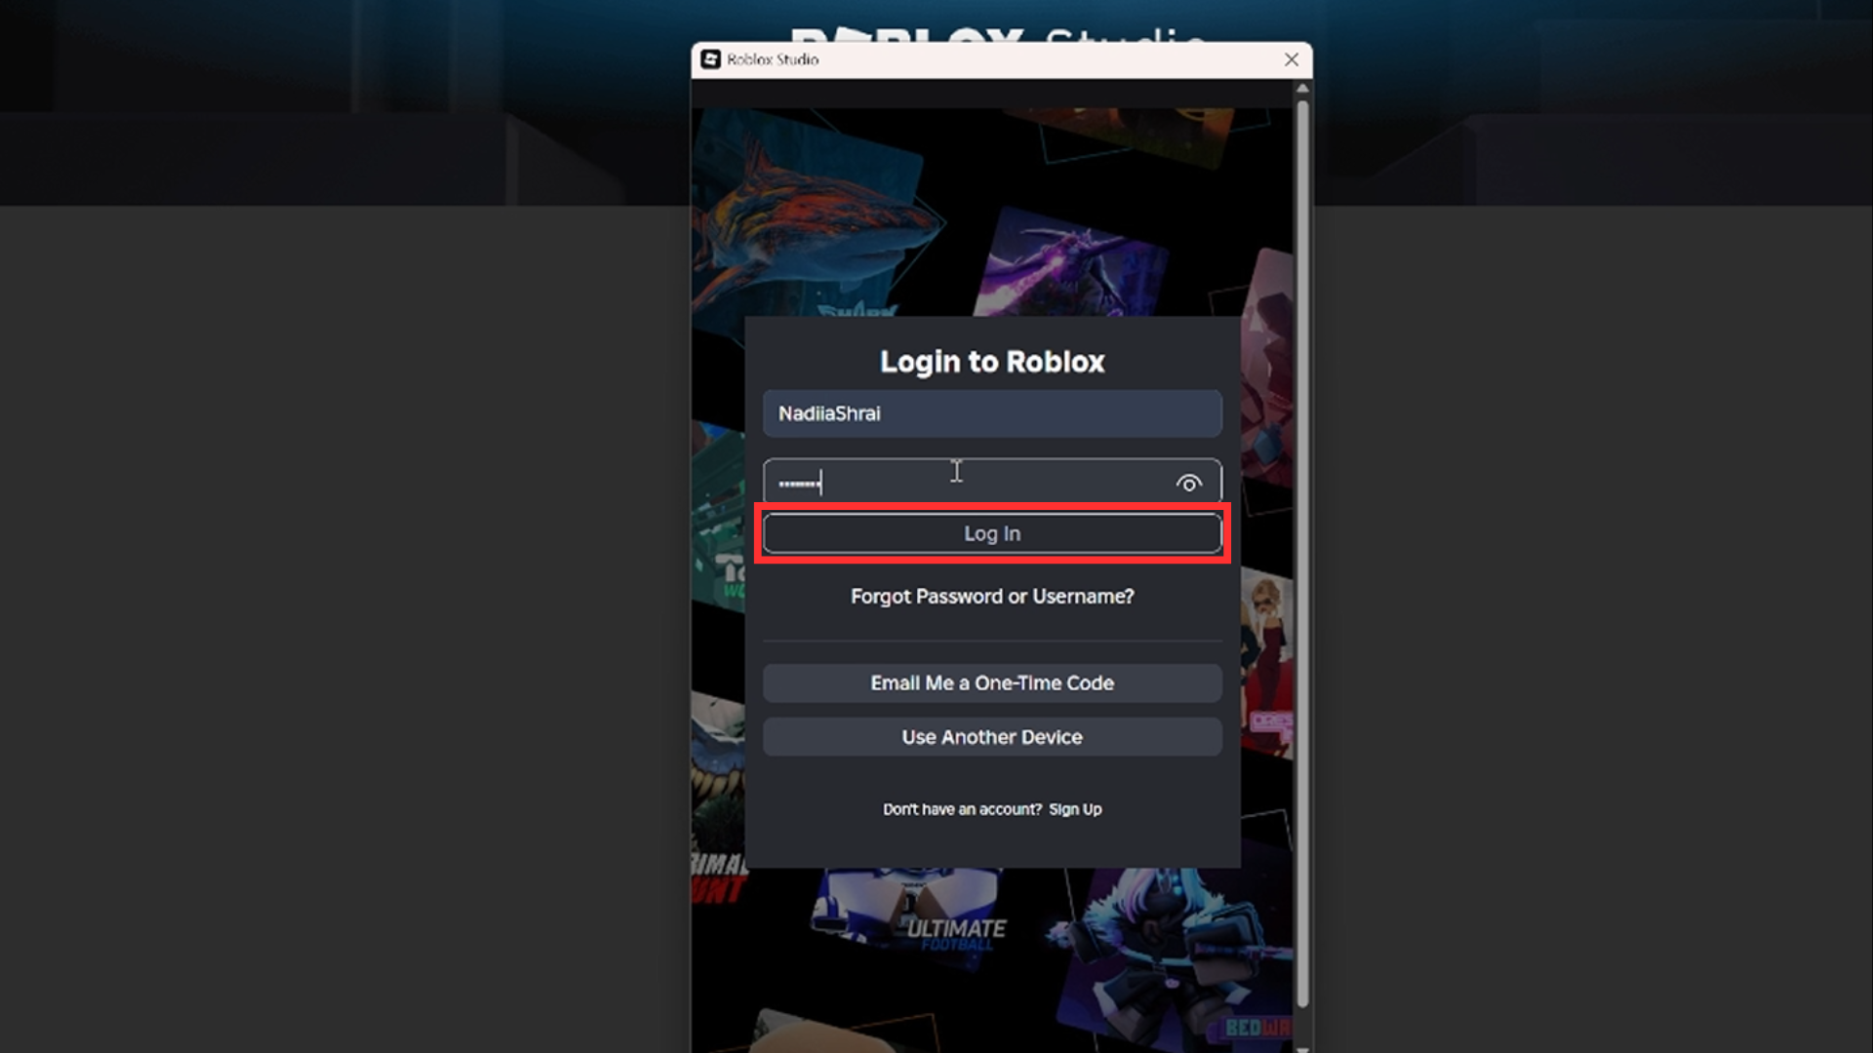Open Forgot Password or Username link
The height and width of the screenshot is (1053, 1873).
[x=992, y=596]
